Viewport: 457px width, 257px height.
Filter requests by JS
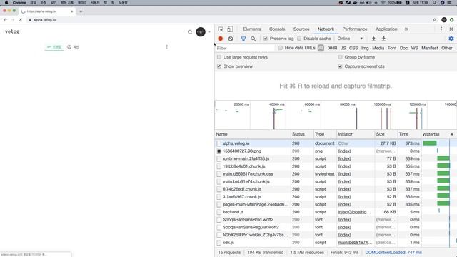(x=343, y=48)
